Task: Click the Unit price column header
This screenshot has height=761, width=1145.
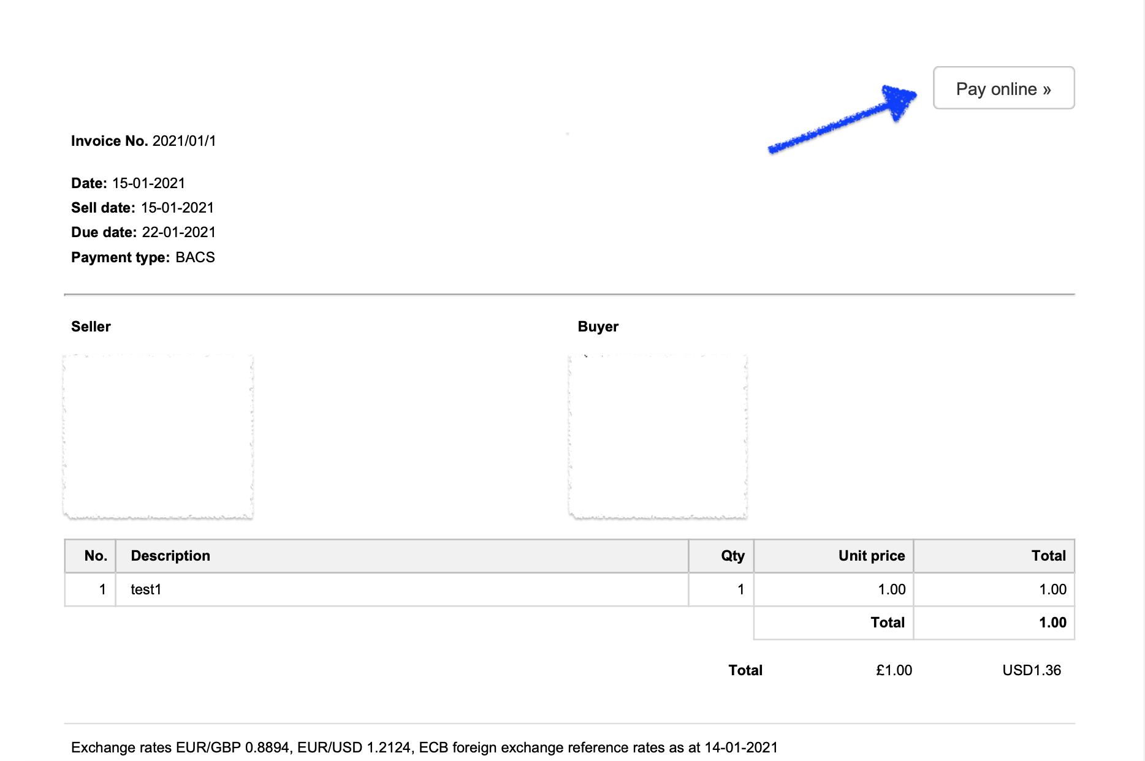Action: coord(872,555)
